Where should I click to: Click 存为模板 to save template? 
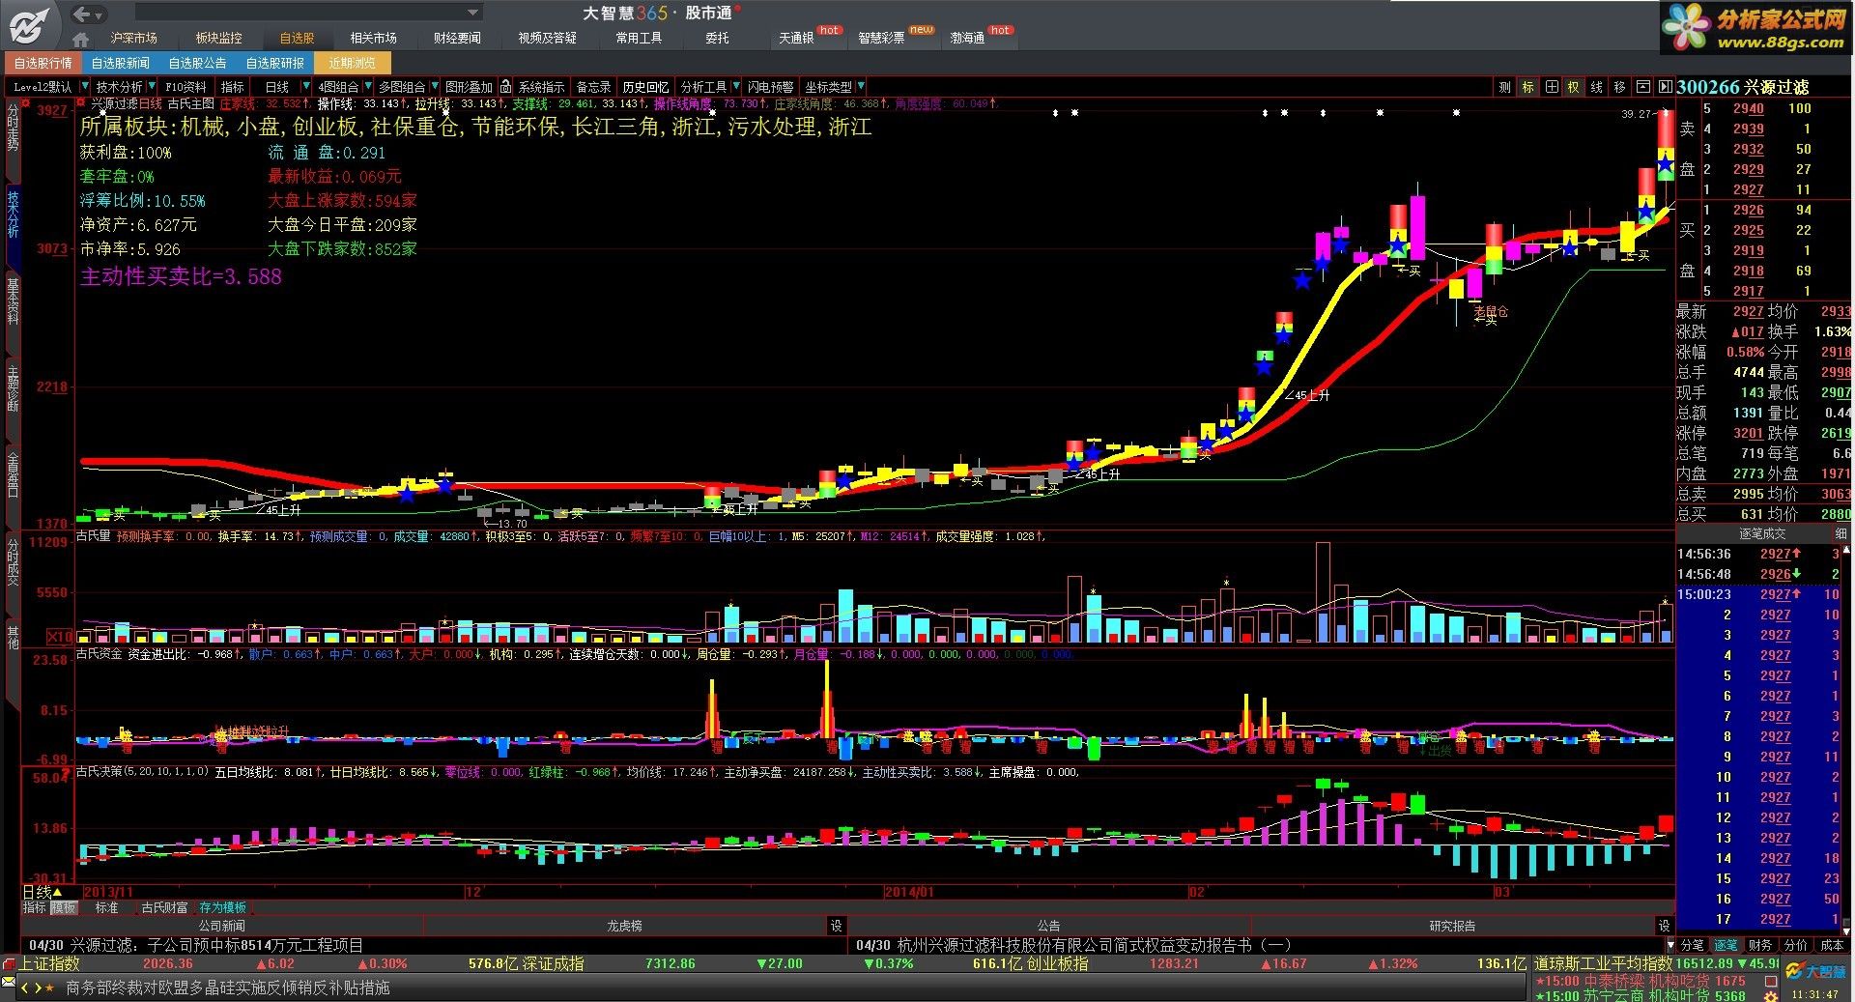pos(223,908)
